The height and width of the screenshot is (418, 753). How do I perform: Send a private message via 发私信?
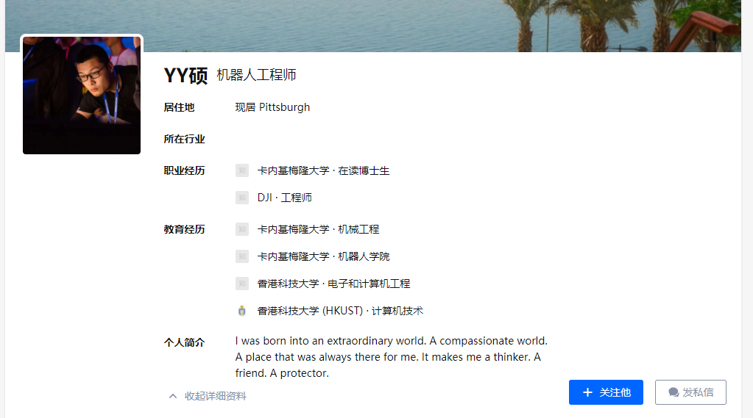click(690, 392)
